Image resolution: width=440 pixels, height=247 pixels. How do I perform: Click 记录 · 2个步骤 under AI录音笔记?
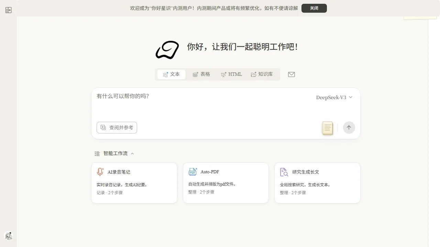coord(110,193)
